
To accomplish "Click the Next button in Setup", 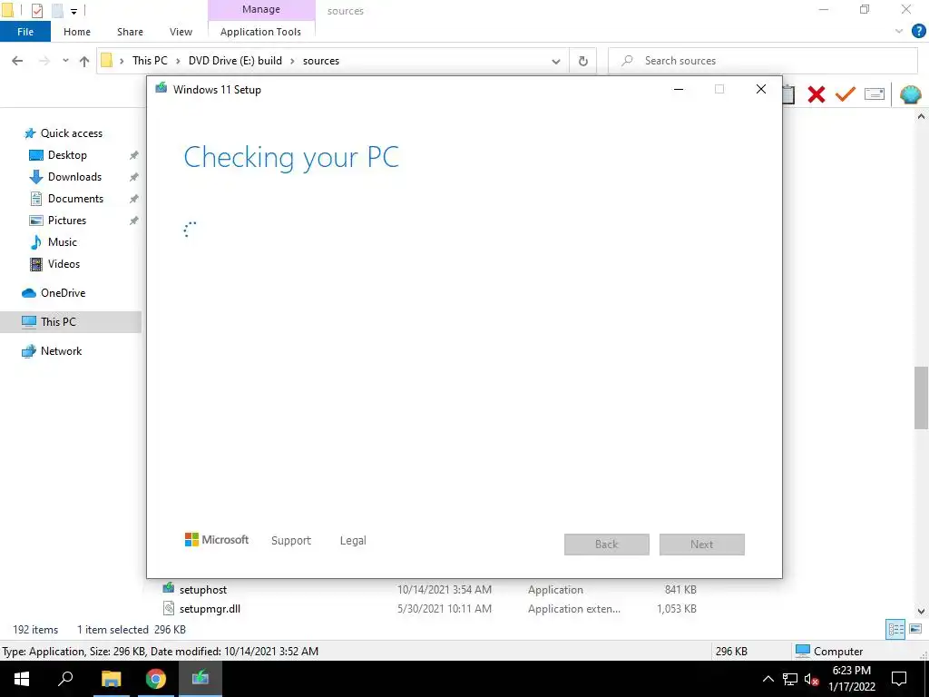I will point(702,545).
